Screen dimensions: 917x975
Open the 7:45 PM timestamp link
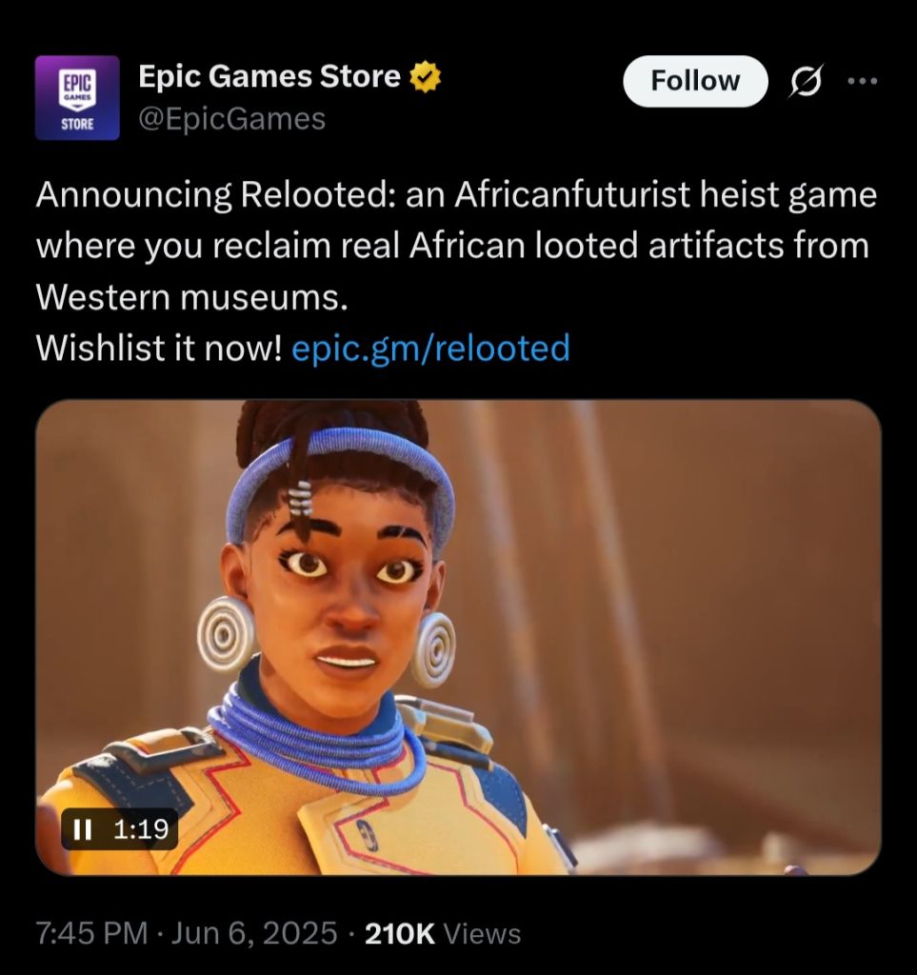pos(92,933)
